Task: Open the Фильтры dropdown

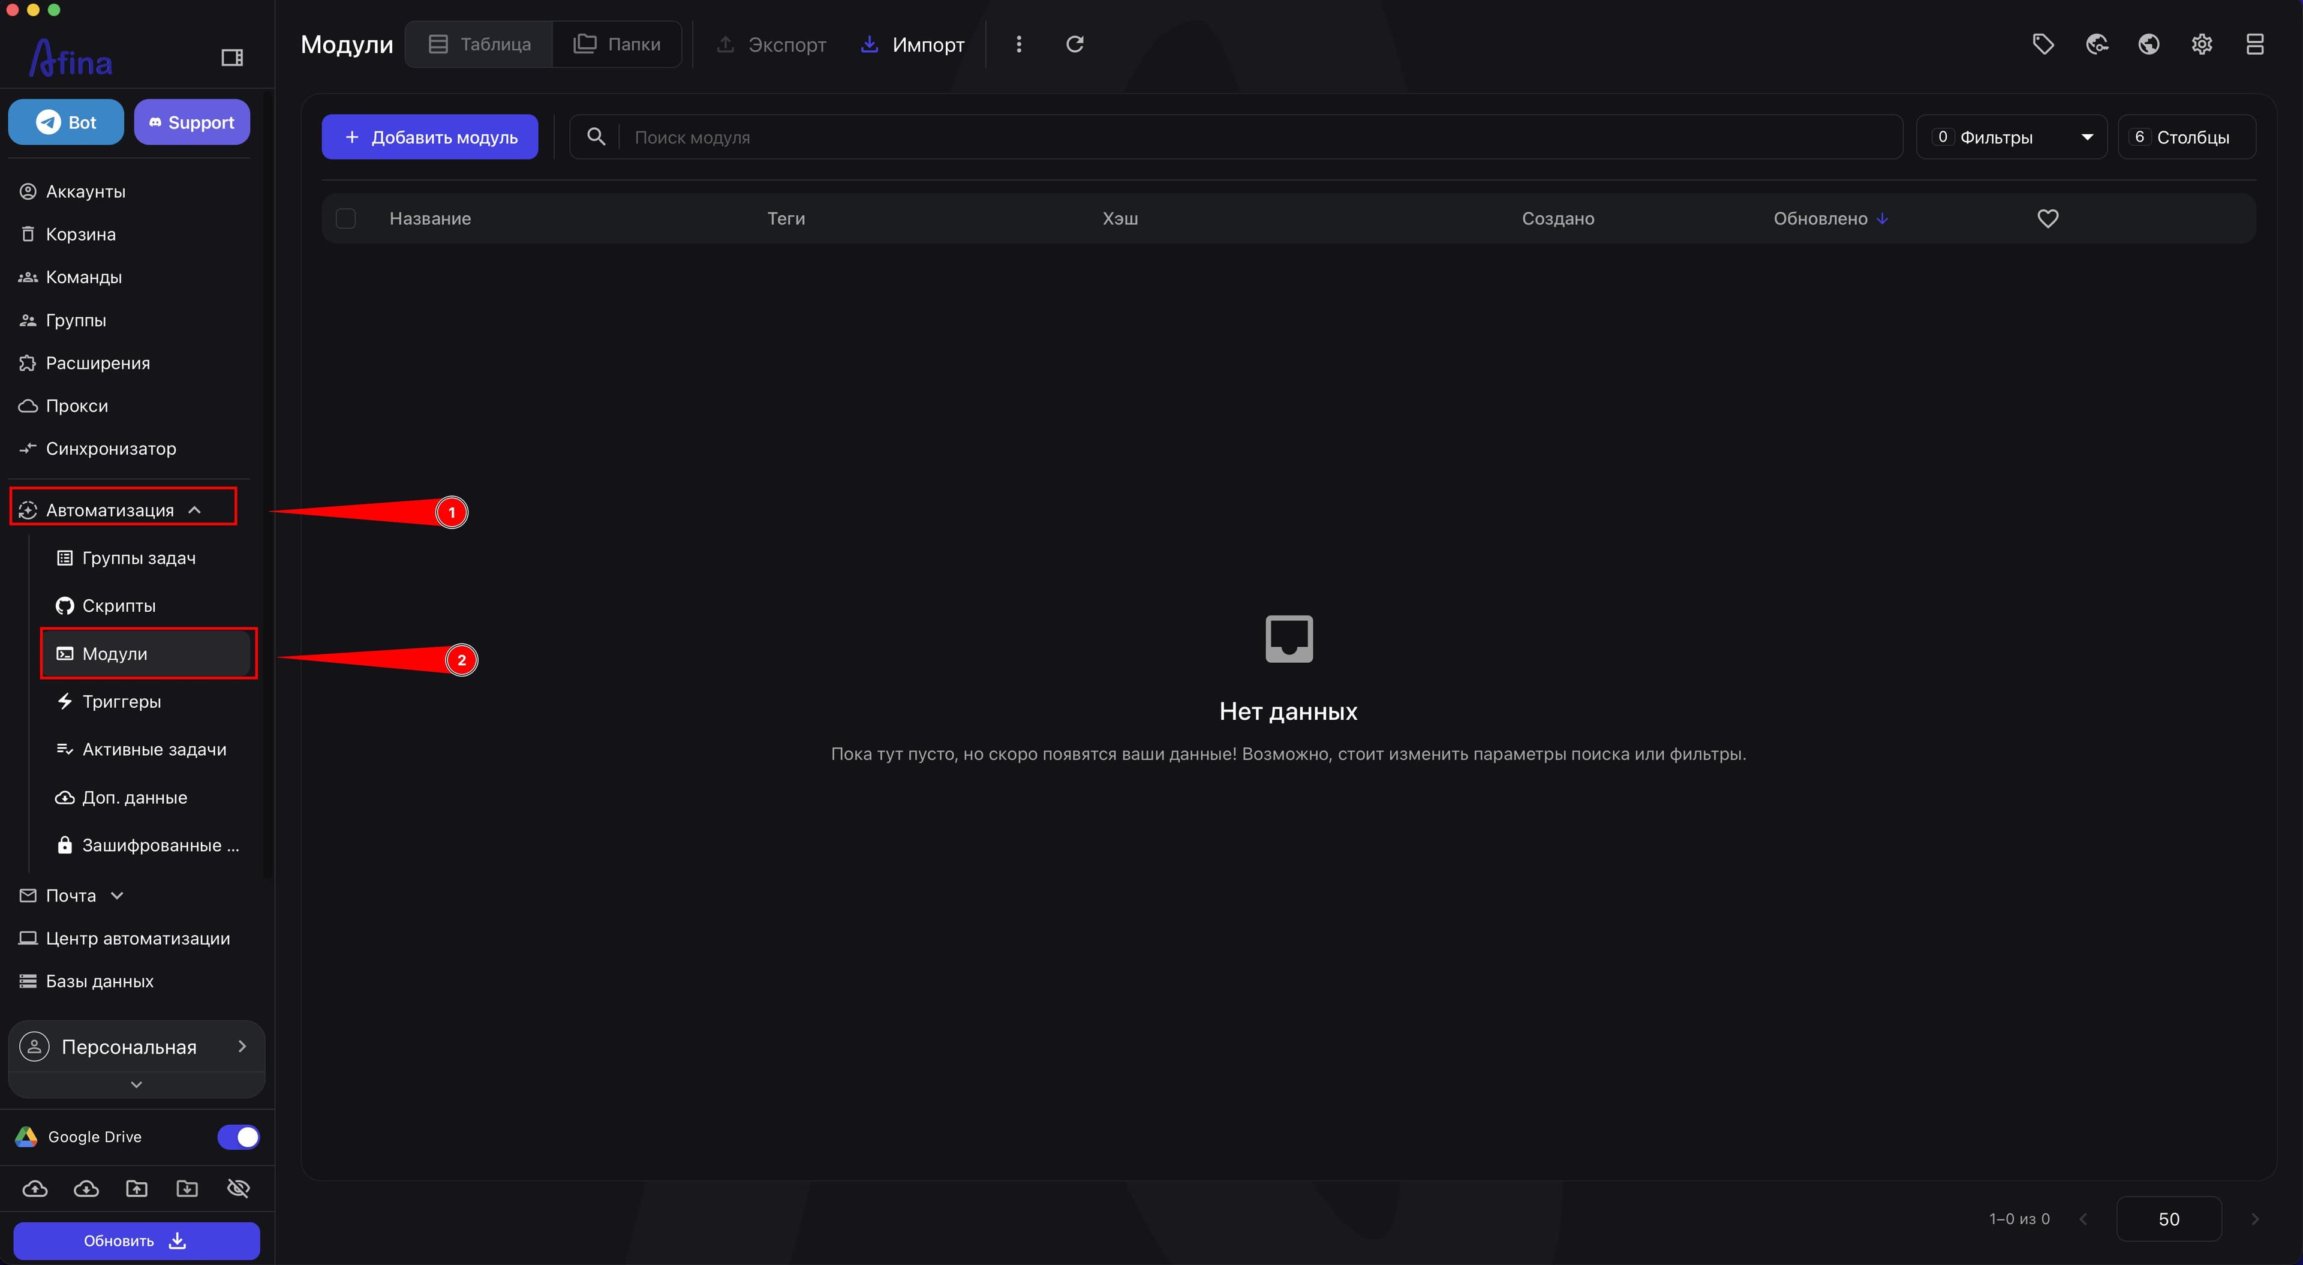Action: 2012,137
